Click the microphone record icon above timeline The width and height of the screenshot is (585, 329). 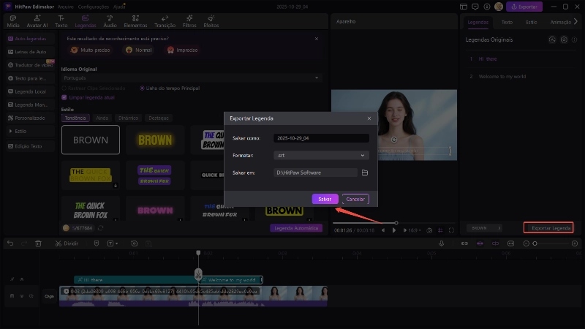(441, 243)
